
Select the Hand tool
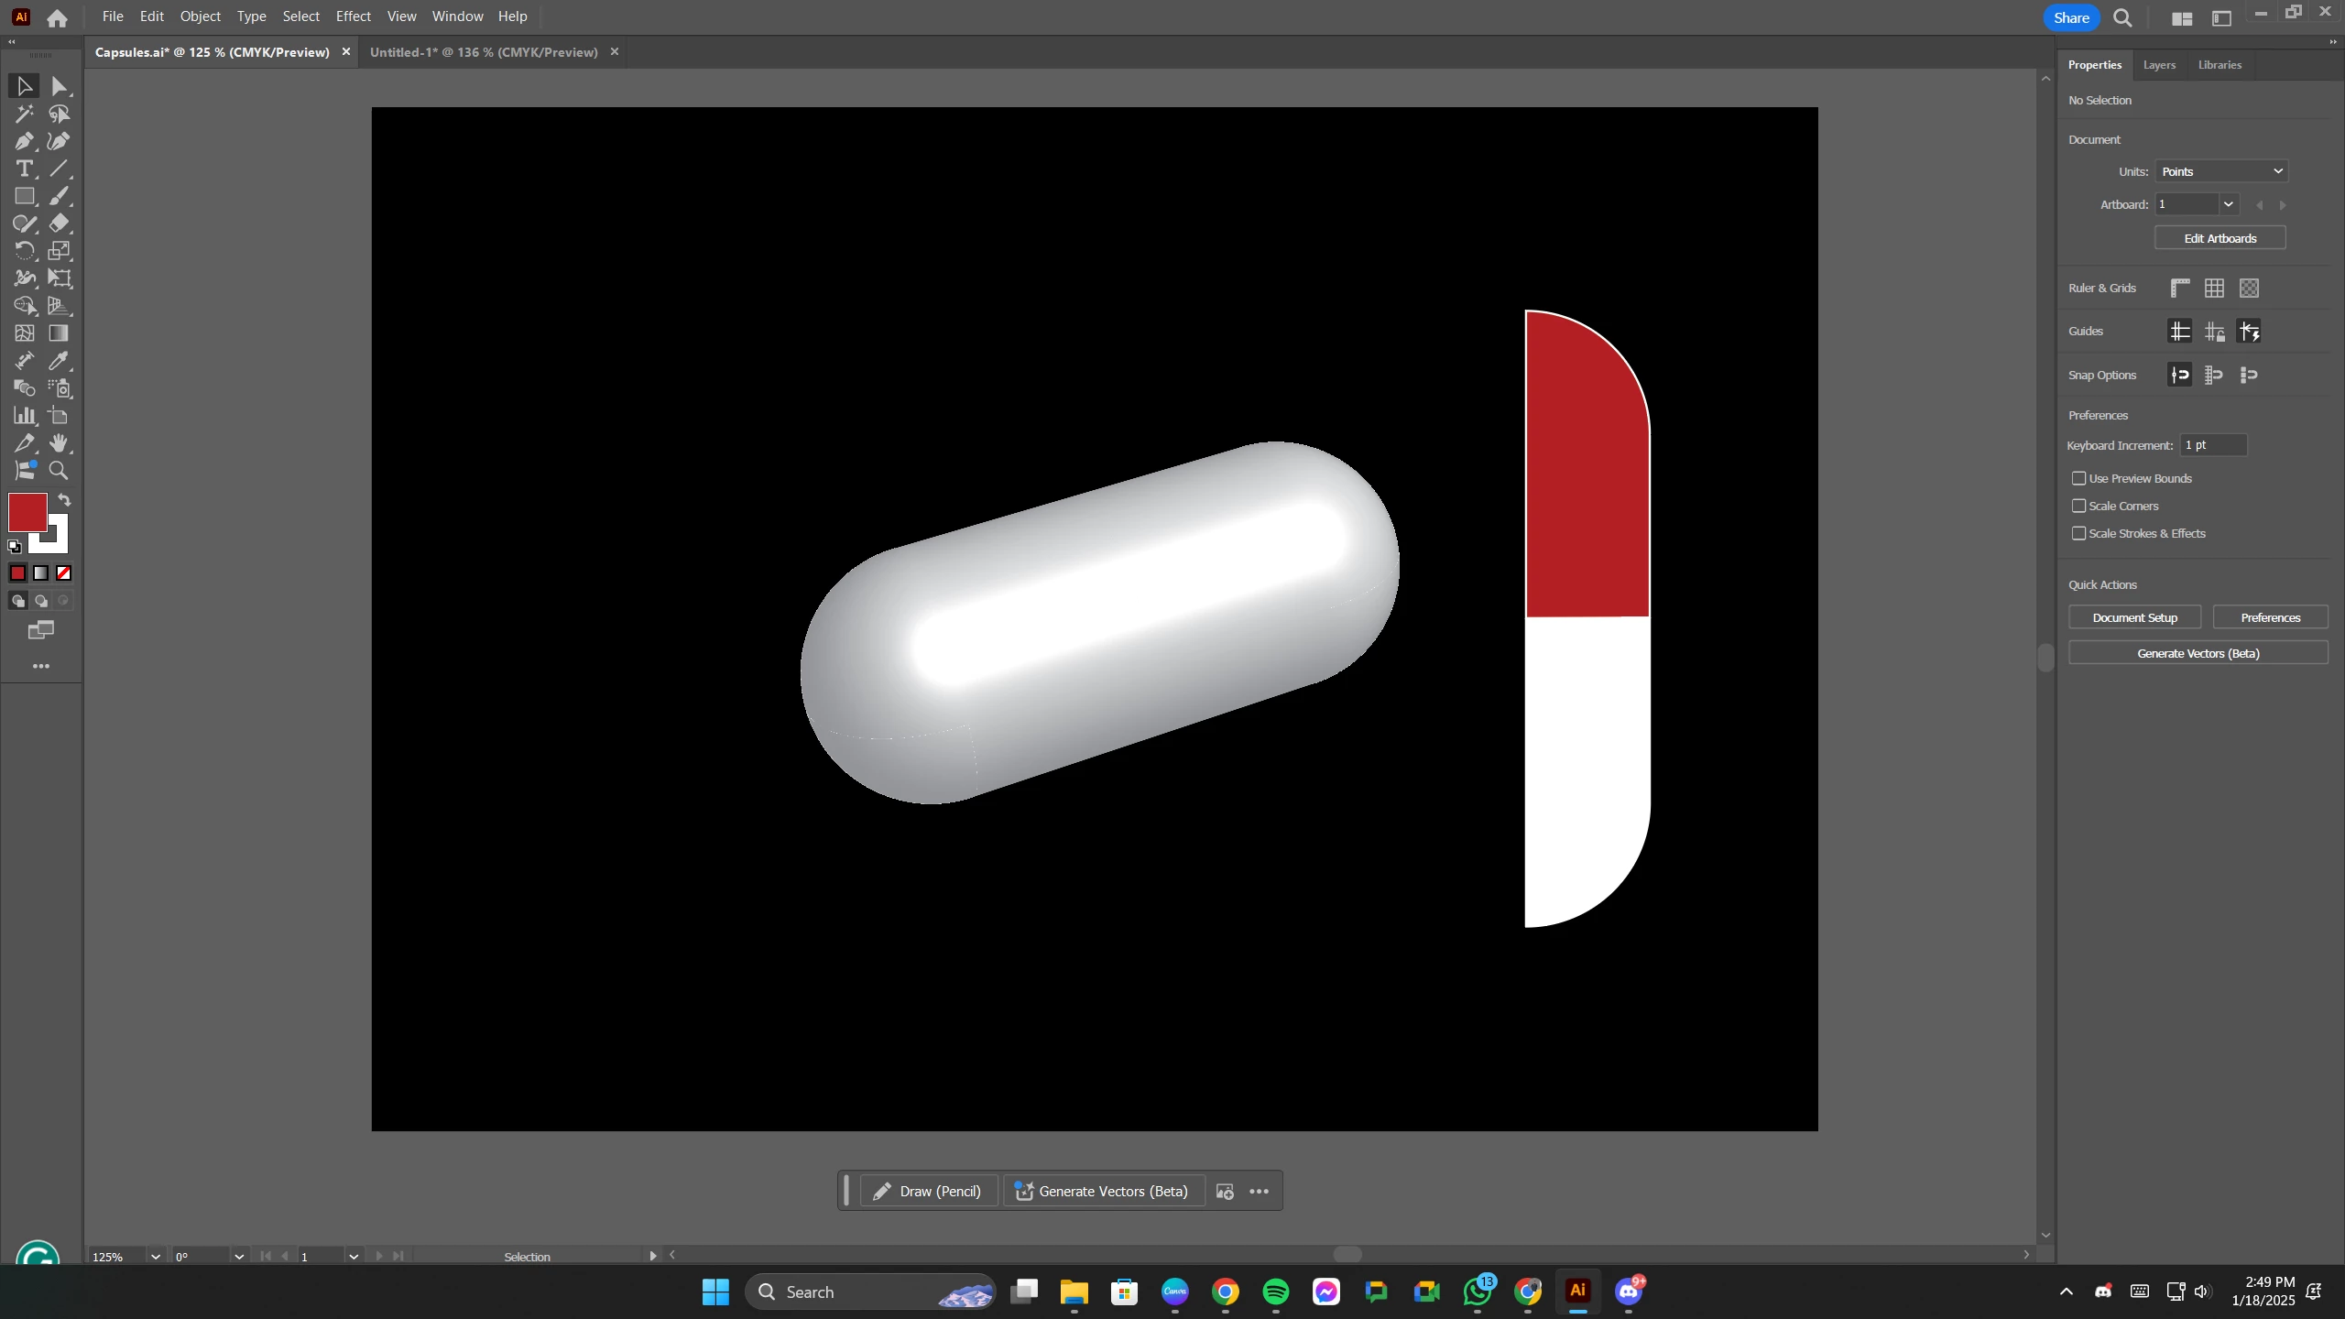click(x=60, y=443)
